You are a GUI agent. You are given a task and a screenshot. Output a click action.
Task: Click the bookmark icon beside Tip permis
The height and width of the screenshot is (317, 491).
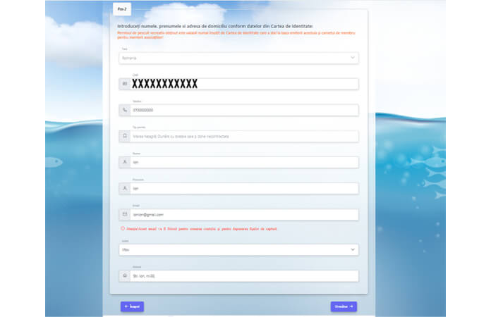click(125, 136)
